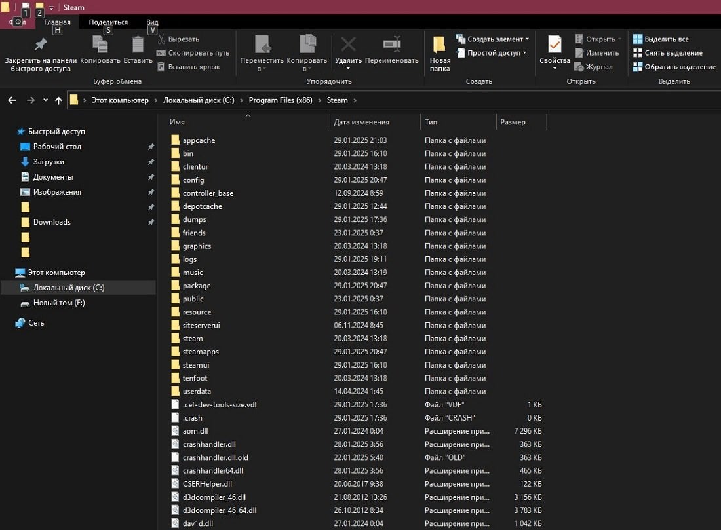
Task: Switch to the Поделиться ribbon tab
Action: click(x=109, y=22)
